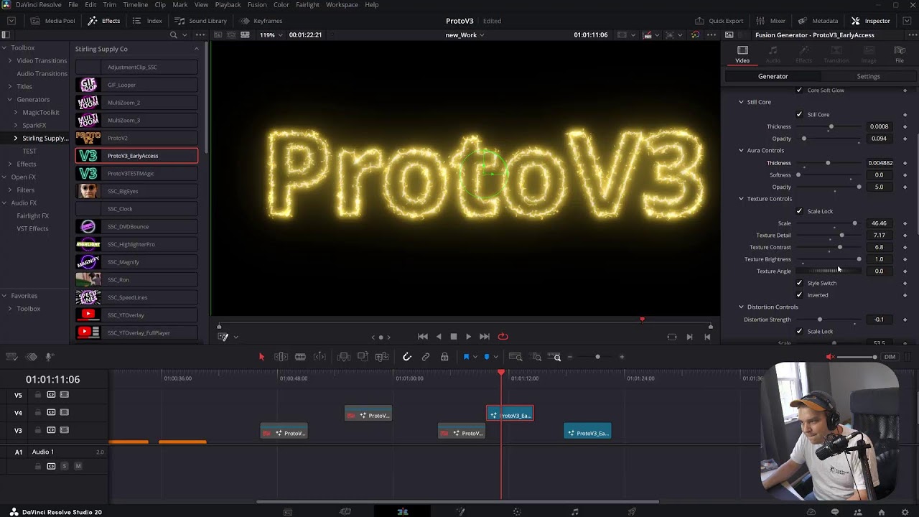Toggle the Style Switch checkbox

coord(799,283)
